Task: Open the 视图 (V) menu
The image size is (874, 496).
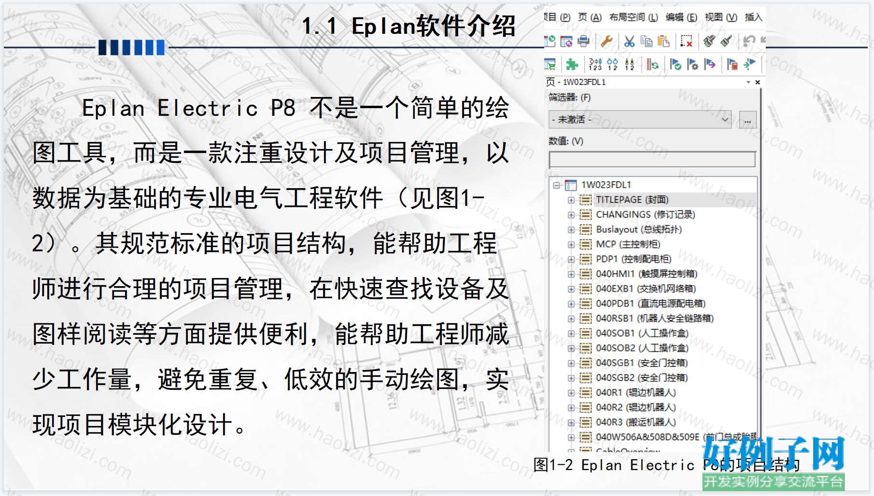Action: (721, 17)
